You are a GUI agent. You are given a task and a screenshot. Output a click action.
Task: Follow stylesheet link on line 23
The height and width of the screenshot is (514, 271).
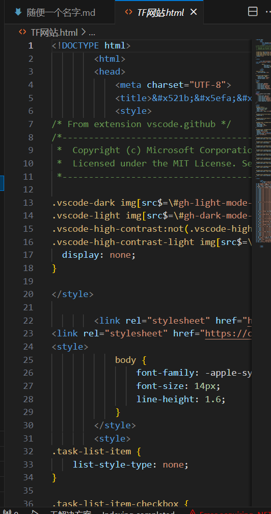click(228, 334)
